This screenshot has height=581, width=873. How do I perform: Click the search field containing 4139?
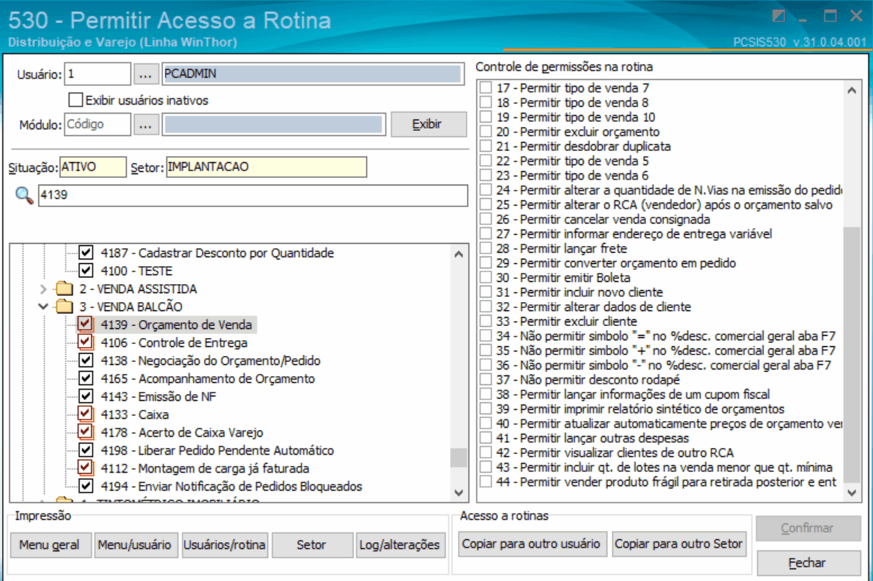click(x=253, y=195)
